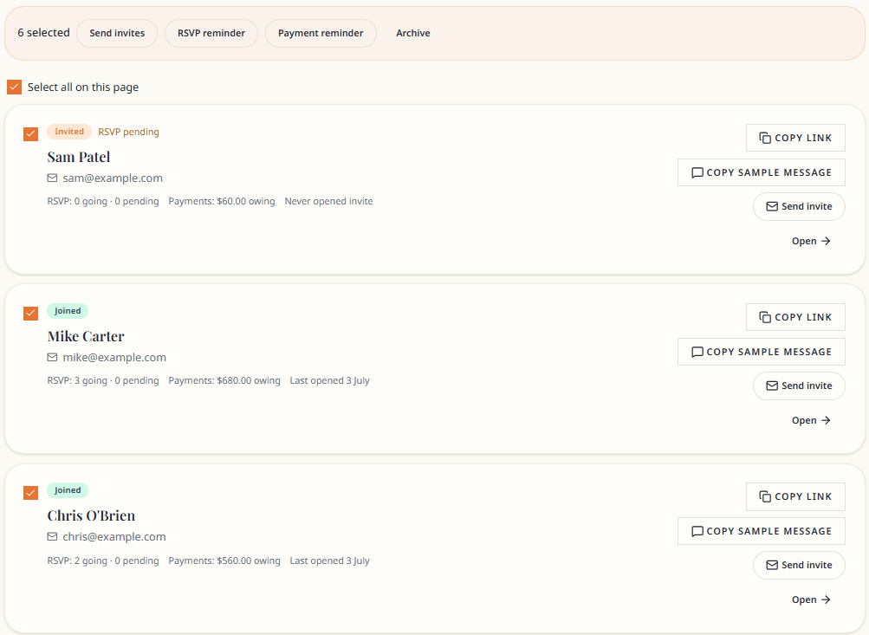
Task: Copy sample message for Sam Patel
Action: (x=761, y=172)
